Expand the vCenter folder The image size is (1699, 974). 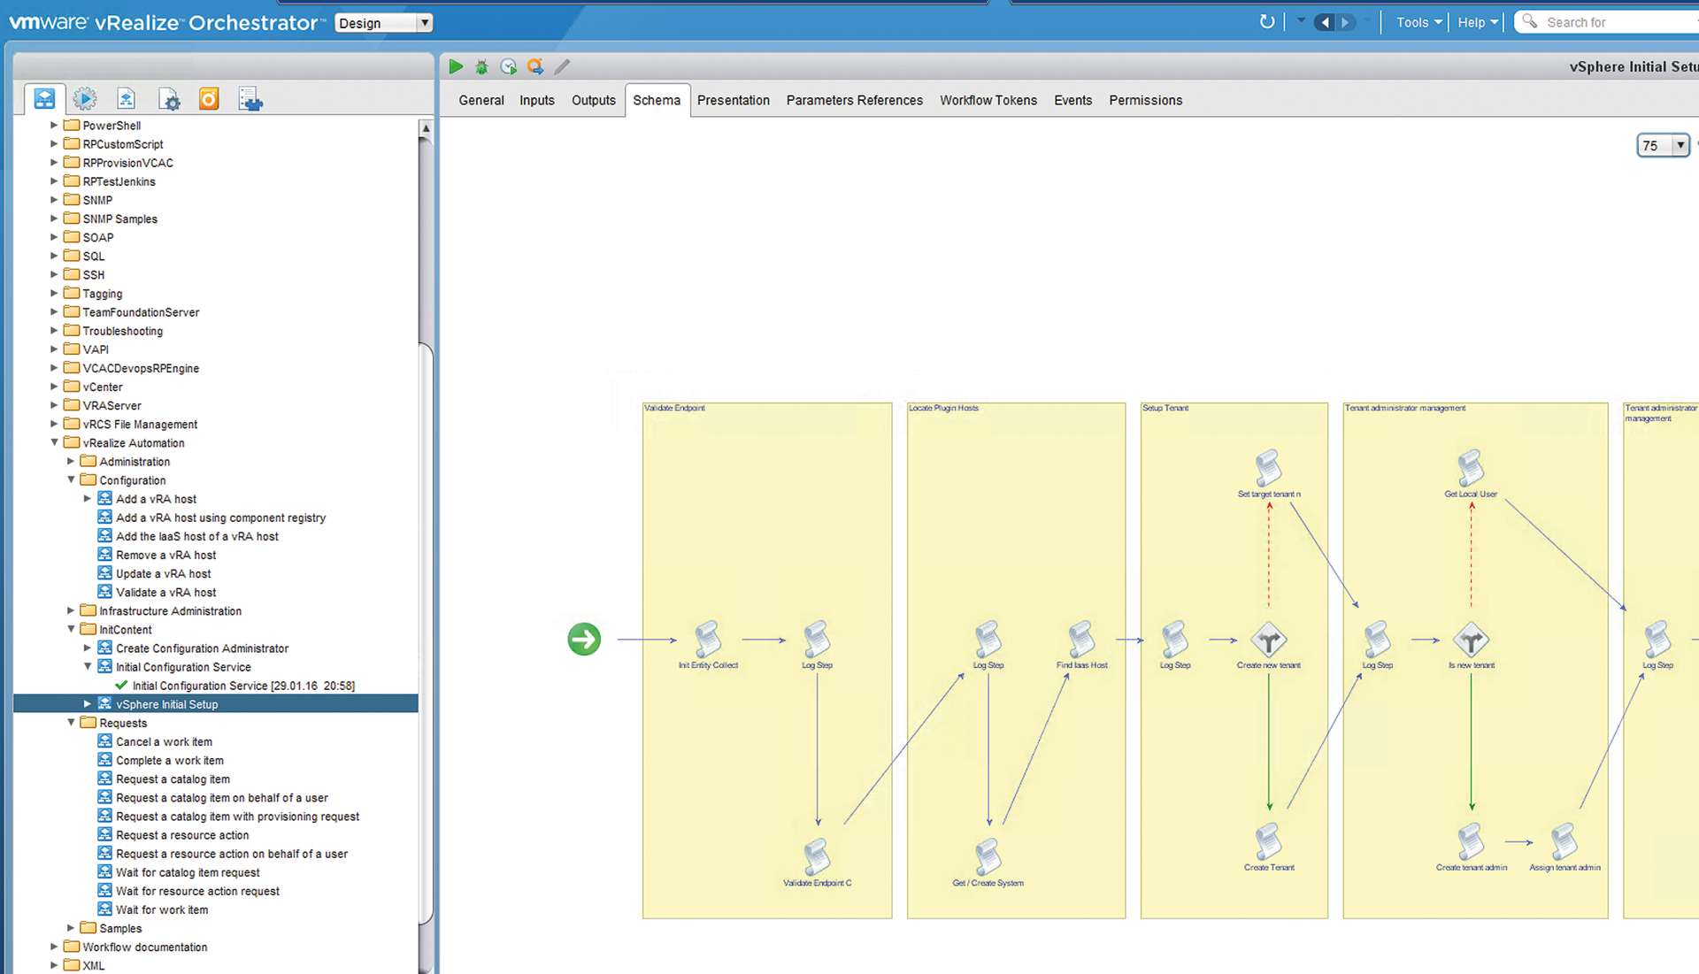tap(55, 387)
